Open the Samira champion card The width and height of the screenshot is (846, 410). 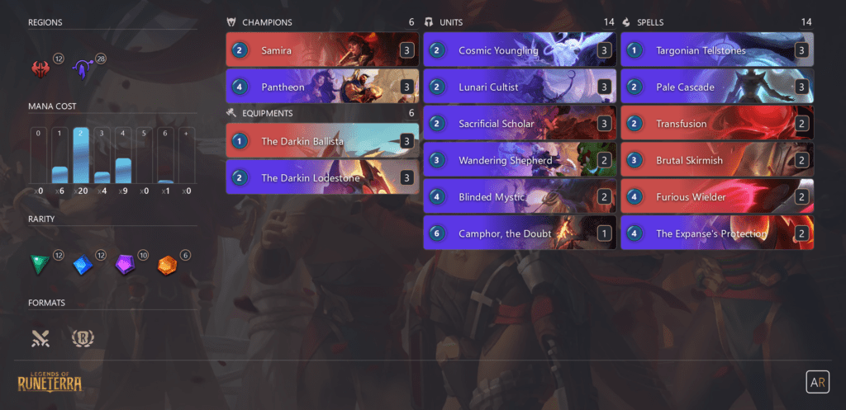coord(323,50)
